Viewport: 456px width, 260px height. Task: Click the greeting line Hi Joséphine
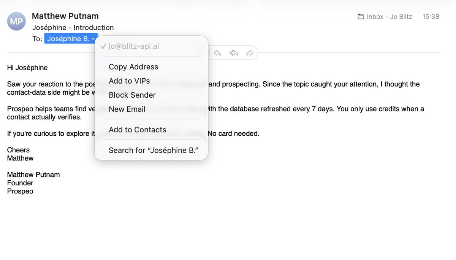point(27,68)
